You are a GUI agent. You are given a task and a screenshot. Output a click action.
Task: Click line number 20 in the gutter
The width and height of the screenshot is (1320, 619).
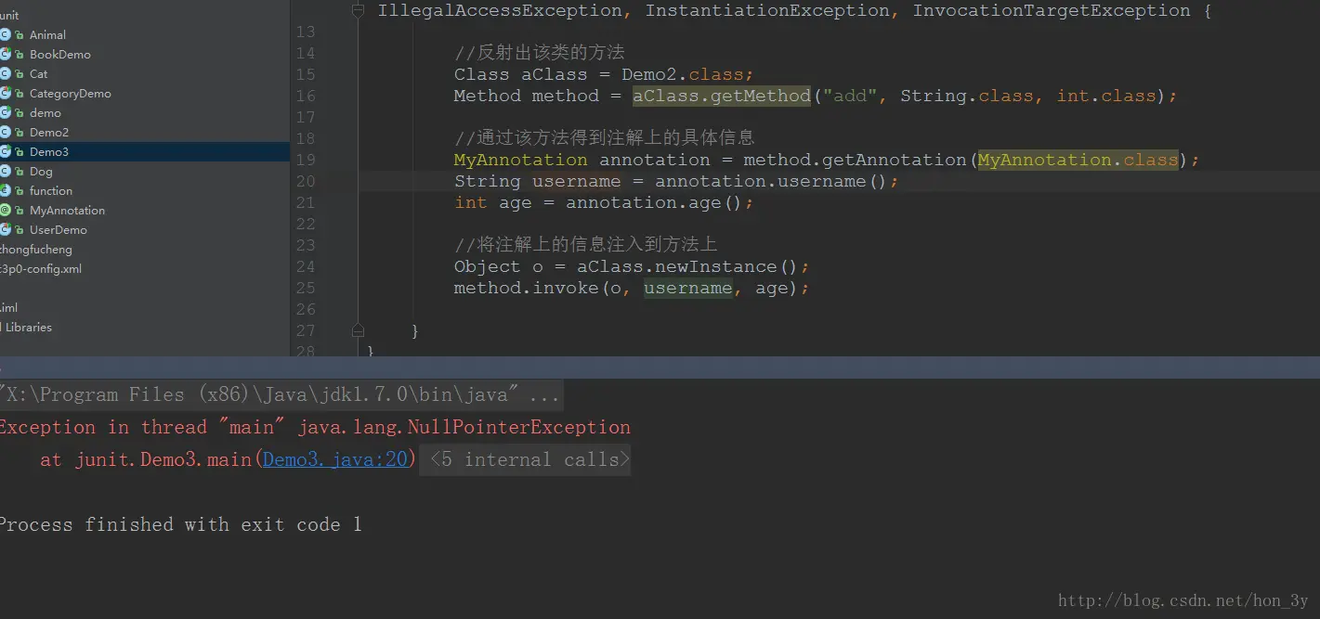(306, 181)
